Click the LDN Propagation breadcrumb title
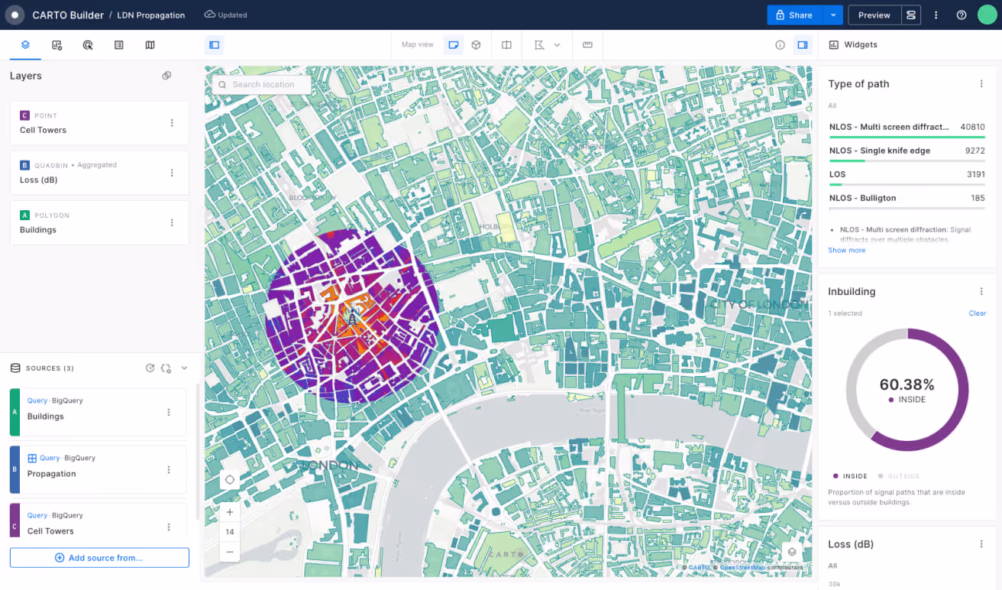The image size is (1002, 590). (x=150, y=15)
